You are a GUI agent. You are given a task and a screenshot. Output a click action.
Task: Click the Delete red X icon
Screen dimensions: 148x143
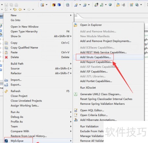pyautogui.click(x=6, y=57)
